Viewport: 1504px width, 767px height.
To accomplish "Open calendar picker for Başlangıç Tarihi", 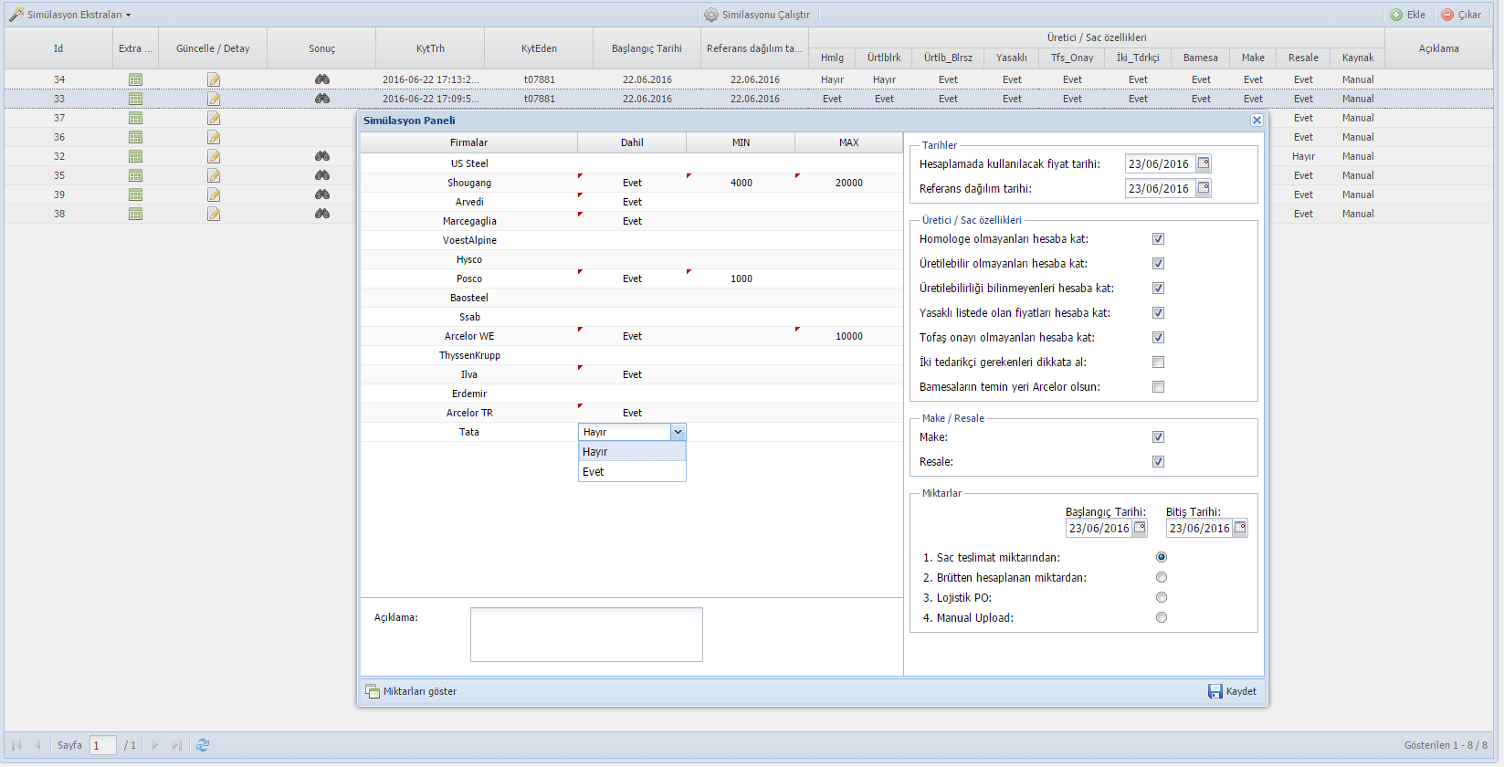I will pyautogui.click(x=1140, y=528).
